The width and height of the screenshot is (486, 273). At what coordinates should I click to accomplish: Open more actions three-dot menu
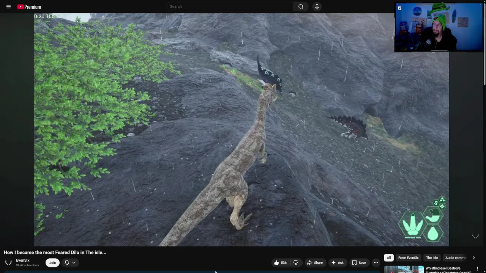376,262
